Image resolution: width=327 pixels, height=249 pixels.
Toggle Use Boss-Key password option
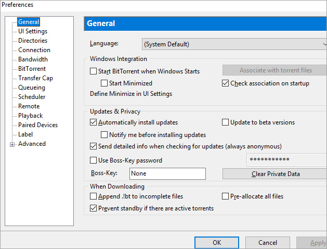tap(94, 160)
